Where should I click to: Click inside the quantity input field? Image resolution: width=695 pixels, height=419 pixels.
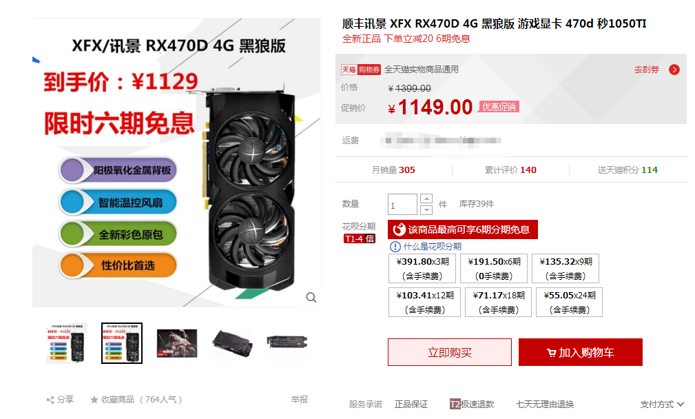point(402,205)
